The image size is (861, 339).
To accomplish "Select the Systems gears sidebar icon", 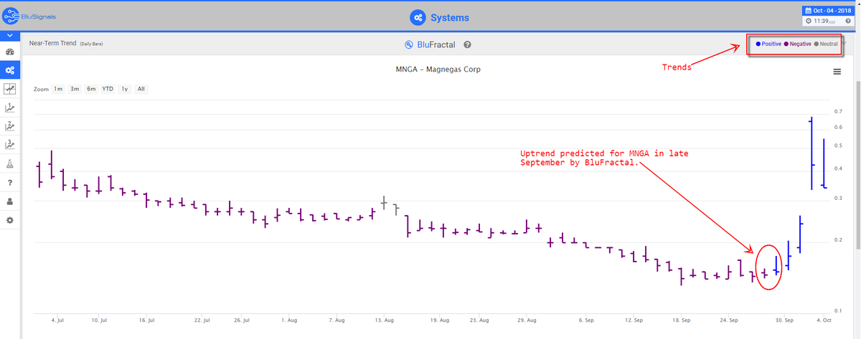I will (10, 70).
